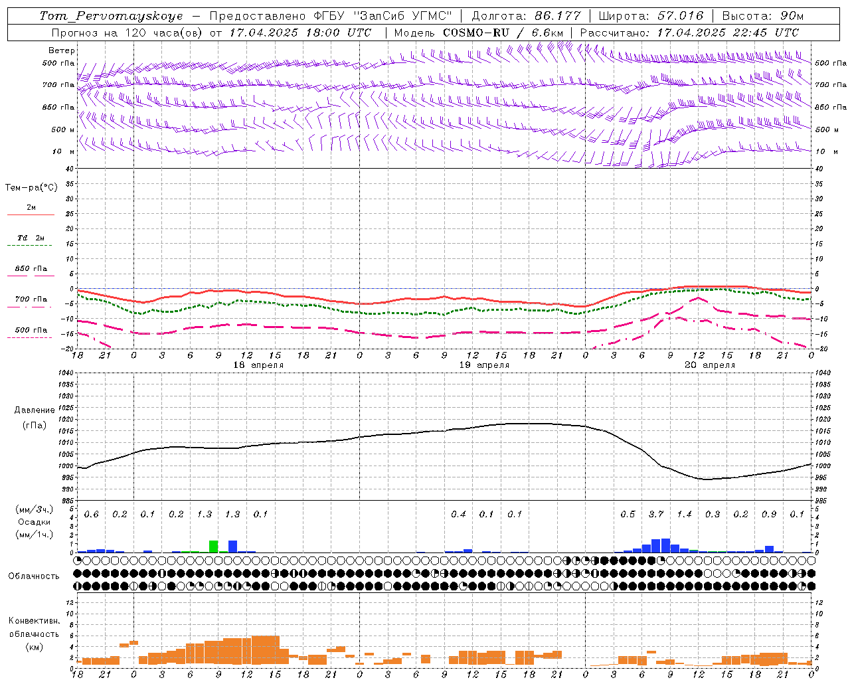Click the forecast start time 17.04.2025 18:00 UTC
The image size is (850, 680).
click(301, 33)
